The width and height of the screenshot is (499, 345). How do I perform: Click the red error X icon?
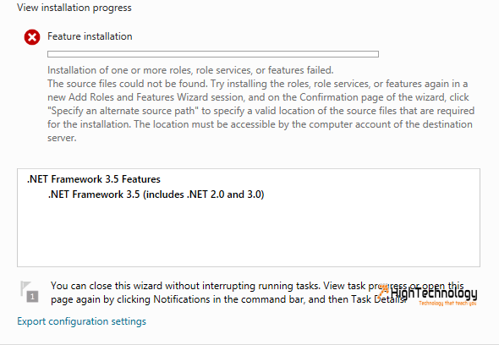click(x=32, y=37)
